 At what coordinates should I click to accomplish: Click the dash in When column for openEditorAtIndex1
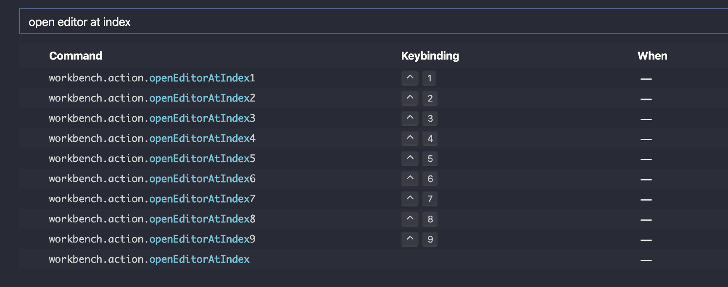point(646,78)
